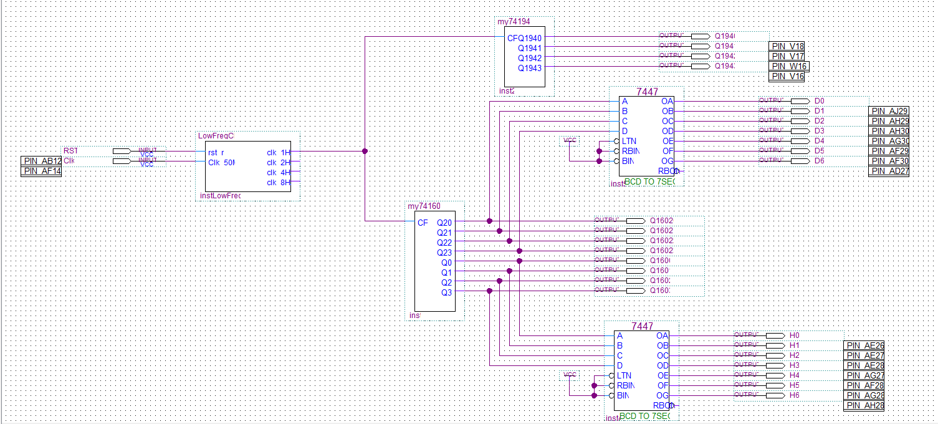Viewport: 938px width, 424px height.
Task: Click the PIN_AJ29 assignment label
Action: 889,112
